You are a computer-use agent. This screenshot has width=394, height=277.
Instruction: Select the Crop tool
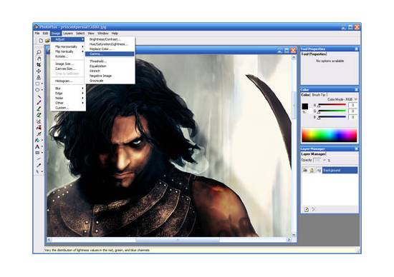pos(39,65)
